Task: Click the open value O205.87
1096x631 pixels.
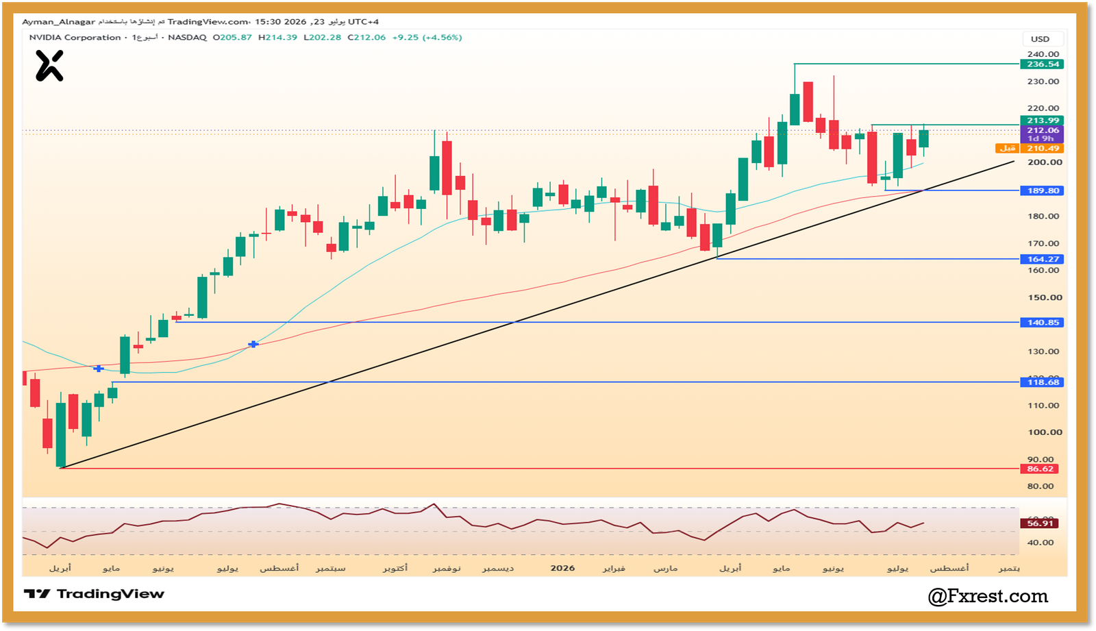Action: [x=232, y=38]
